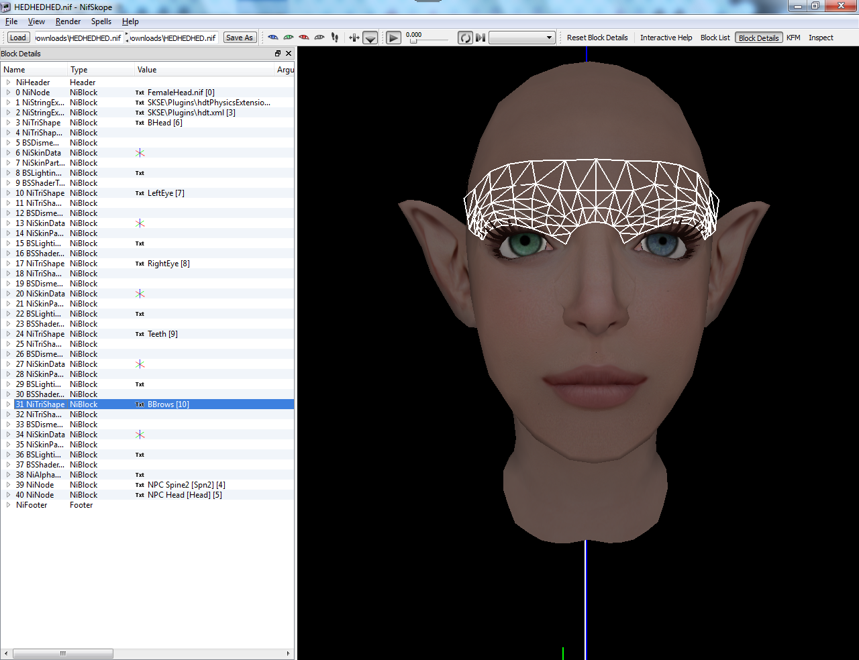Image resolution: width=859 pixels, height=660 pixels.
Task: Open the animation sequence combo box
Action: coord(521,38)
